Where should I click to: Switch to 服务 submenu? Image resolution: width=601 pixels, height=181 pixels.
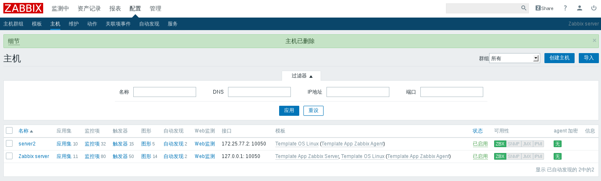coord(173,24)
